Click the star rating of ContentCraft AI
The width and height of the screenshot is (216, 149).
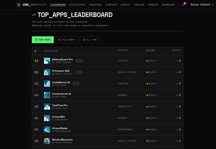pyautogui.click(x=151, y=95)
